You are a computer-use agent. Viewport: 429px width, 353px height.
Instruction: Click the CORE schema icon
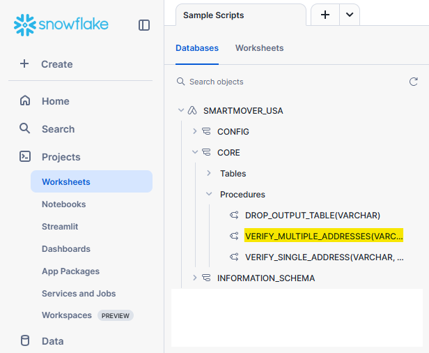click(206, 152)
